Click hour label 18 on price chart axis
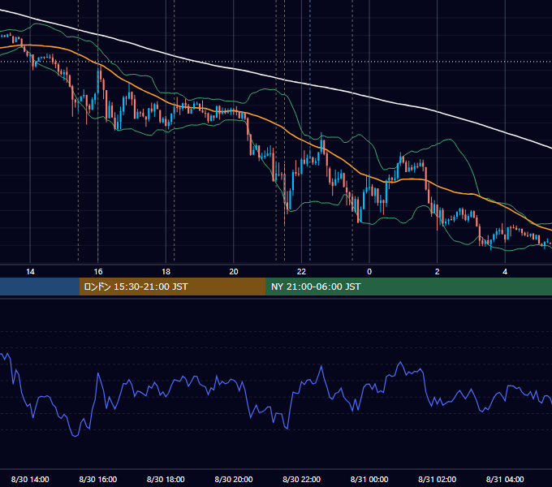 pyautogui.click(x=166, y=272)
